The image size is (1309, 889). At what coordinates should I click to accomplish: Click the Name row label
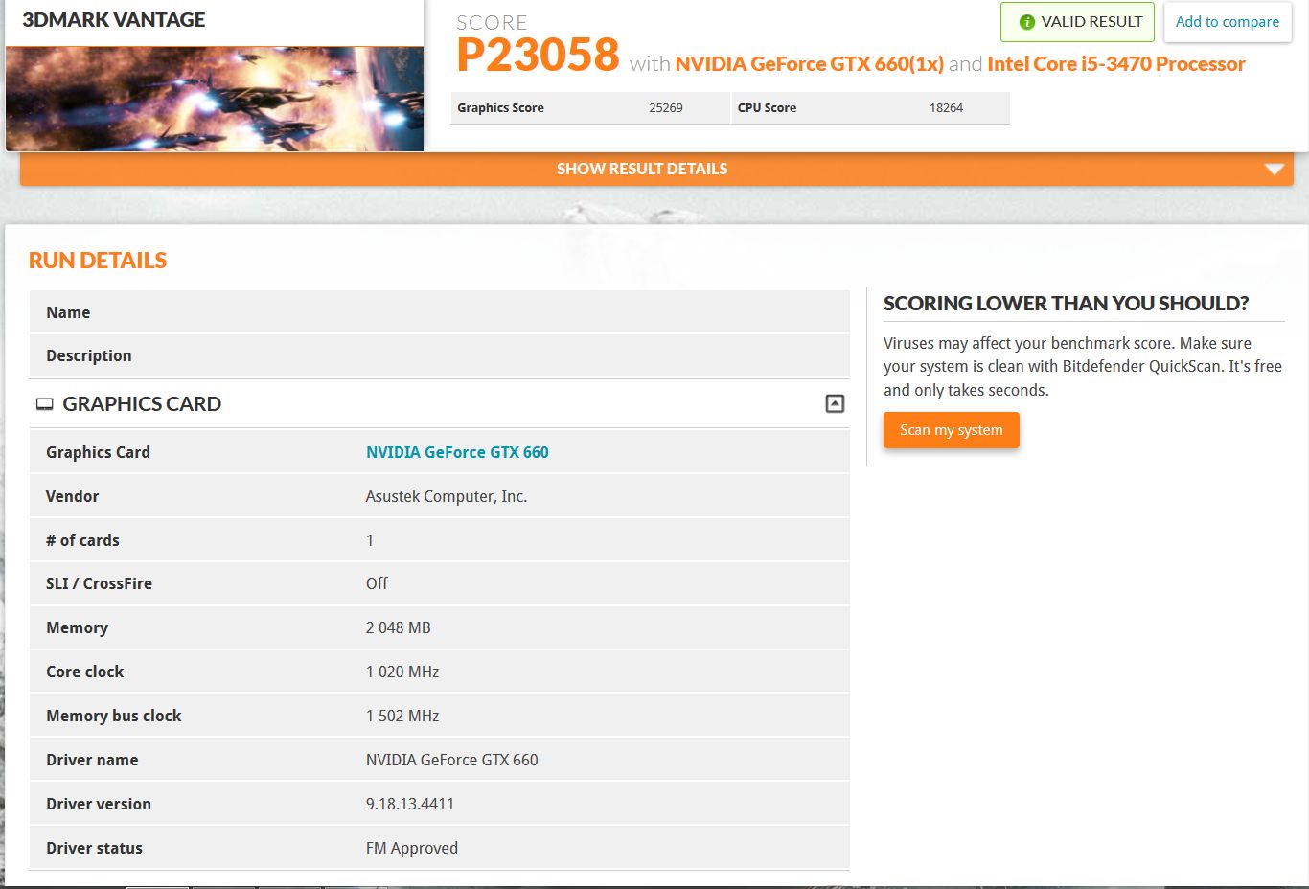click(68, 312)
